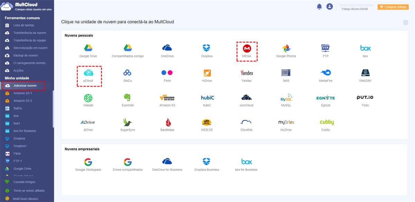This screenshot has height=202, width=415.
Task: Add OneDrive personal cloud
Action: click(x=167, y=51)
